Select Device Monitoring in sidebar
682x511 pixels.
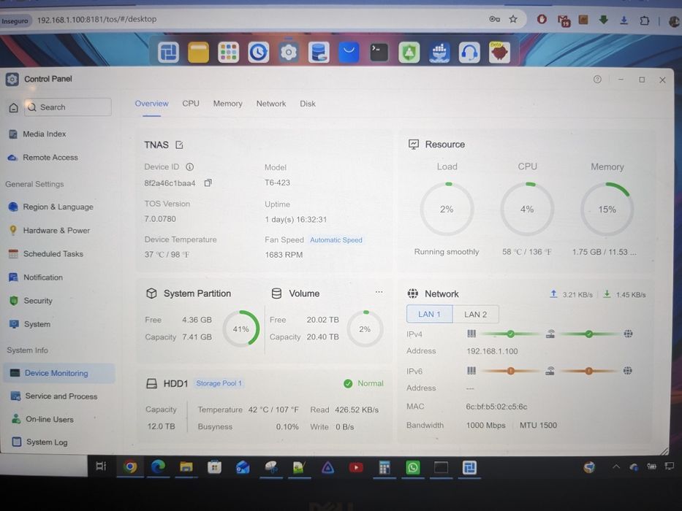59,373
